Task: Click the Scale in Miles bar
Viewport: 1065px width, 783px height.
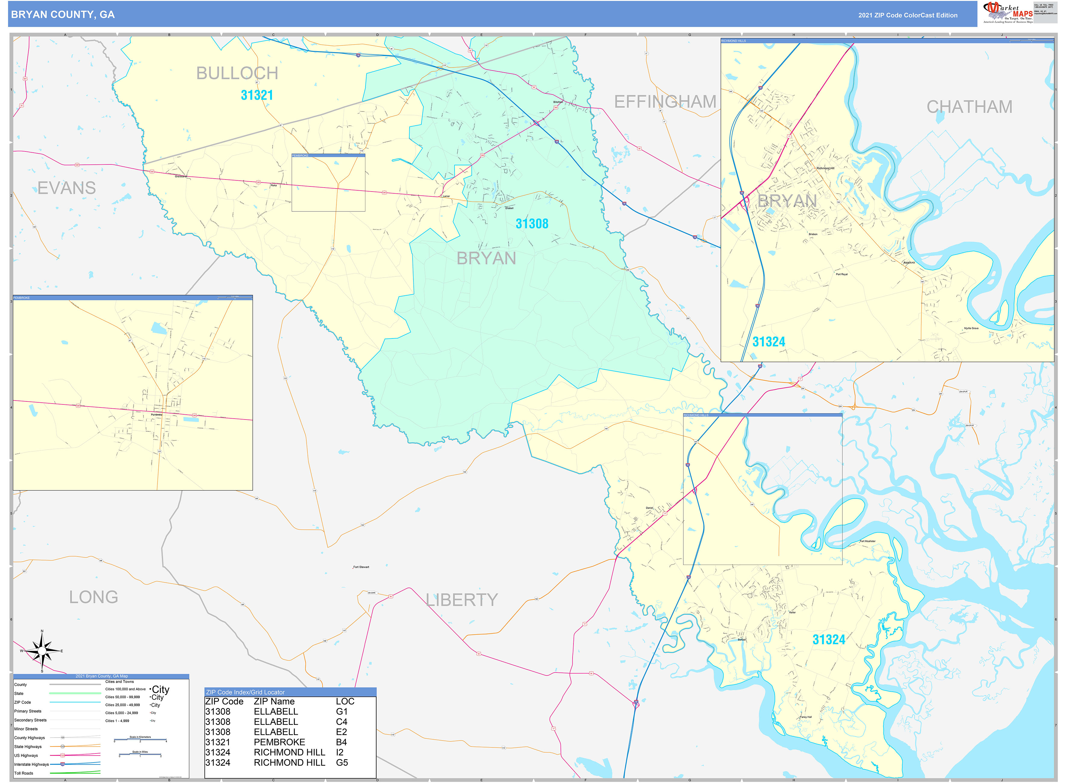Action: 140,754
